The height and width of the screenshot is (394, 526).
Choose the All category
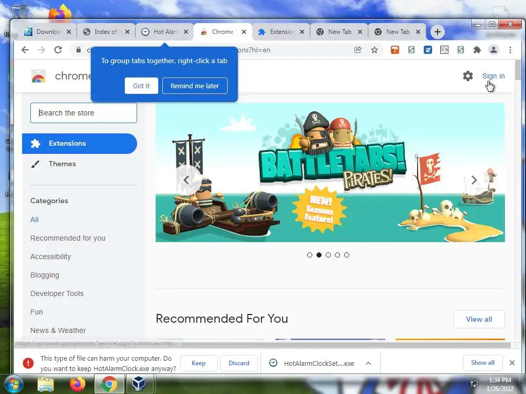click(x=34, y=220)
